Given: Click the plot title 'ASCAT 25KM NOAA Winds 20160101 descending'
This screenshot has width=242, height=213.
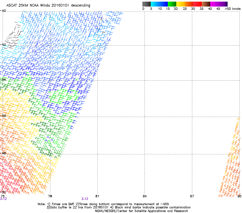Looking at the screenshot, I should (48, 6).
